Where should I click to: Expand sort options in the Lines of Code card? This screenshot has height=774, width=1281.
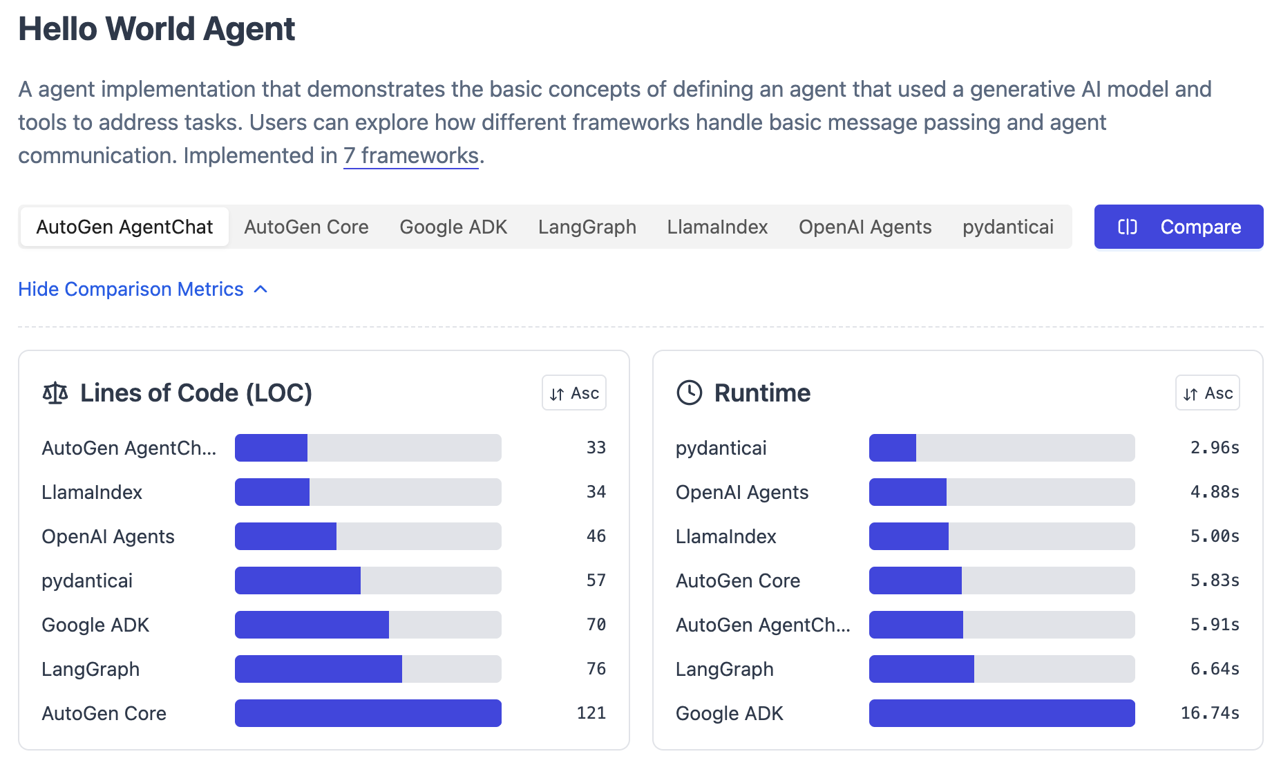tap(573, 393)
